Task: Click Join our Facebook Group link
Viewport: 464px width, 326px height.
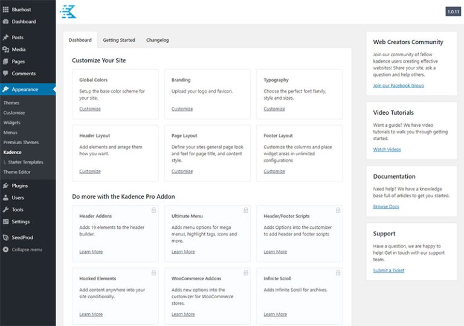Action: click(x=398, y=86)
